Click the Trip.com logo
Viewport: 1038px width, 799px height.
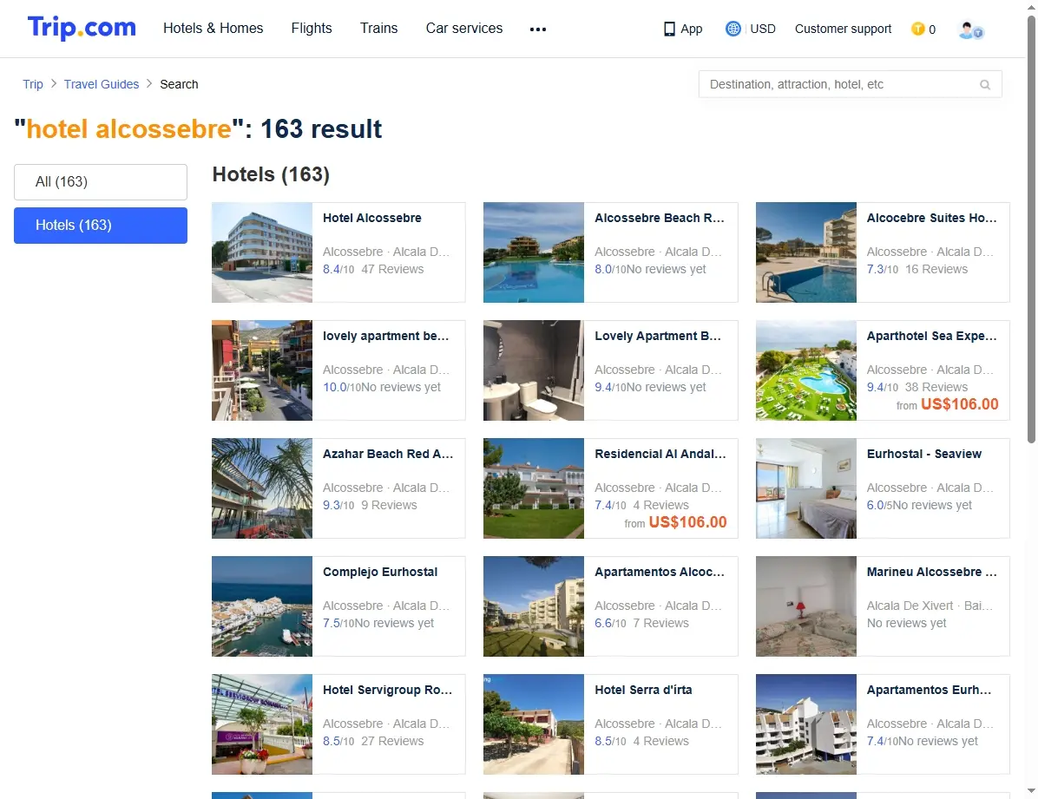(x=82, y=28)
